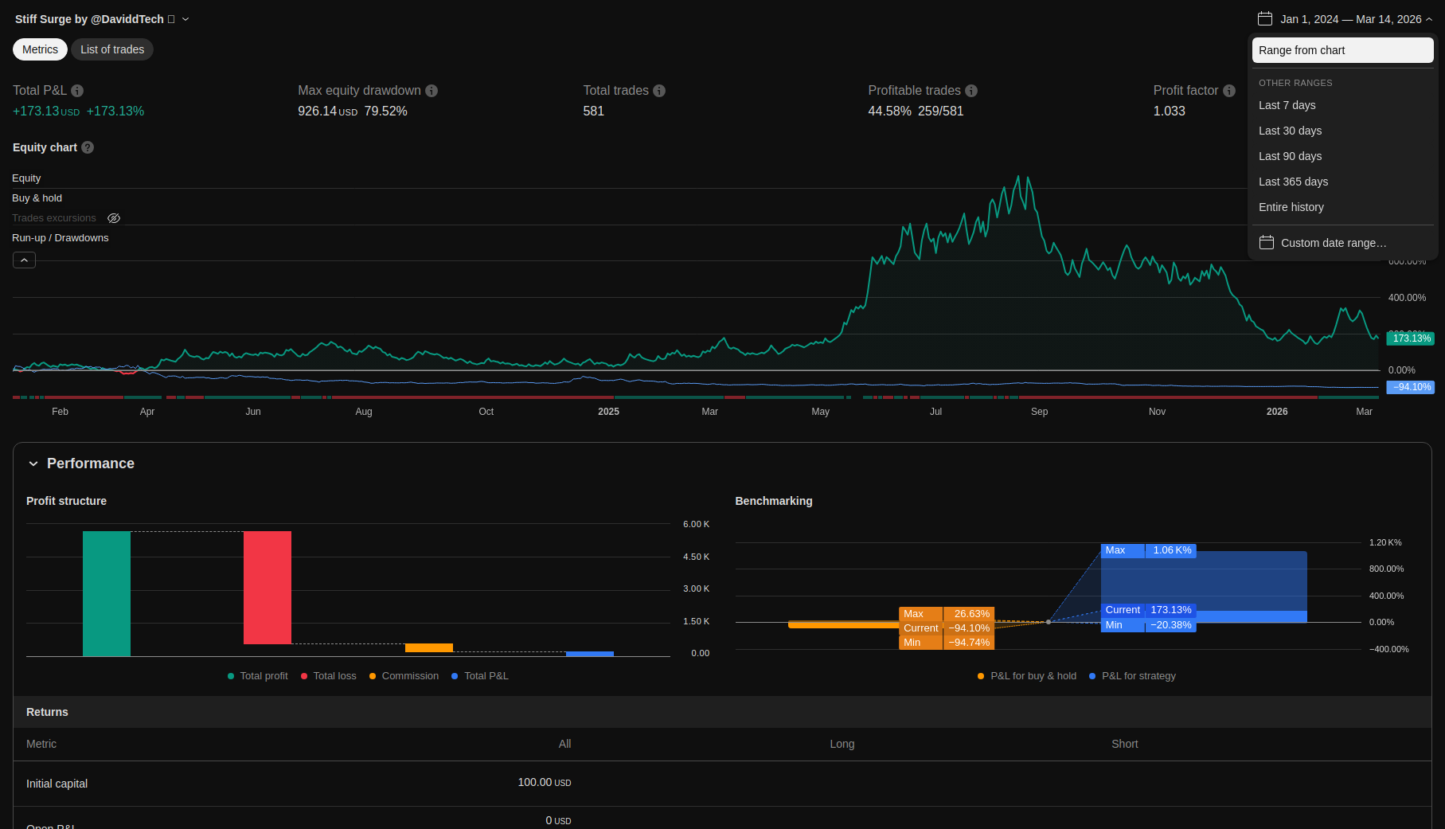The image size is (1445, 829).
Task: Open the Stiff Surge strategy dropdown
Action: [x=186, y=19]
